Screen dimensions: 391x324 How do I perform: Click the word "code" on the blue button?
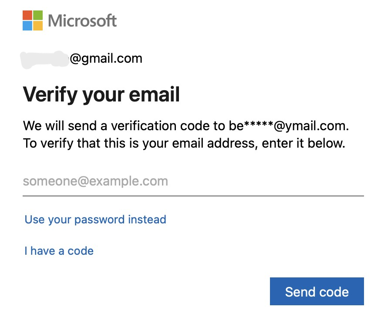pyautogui.click(x=334, y=292)
